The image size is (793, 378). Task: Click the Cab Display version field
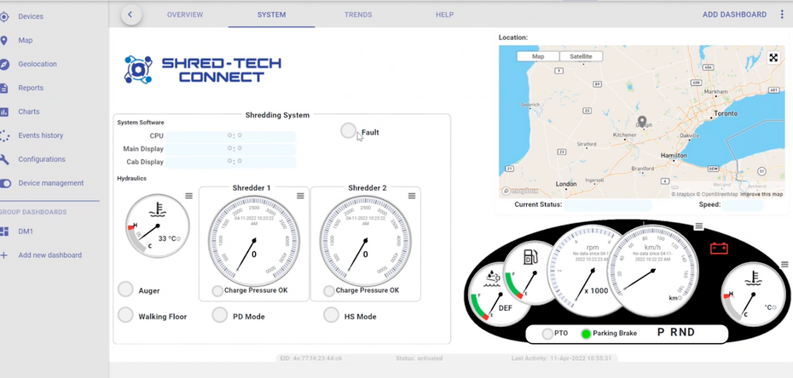[x=230, y=163]
